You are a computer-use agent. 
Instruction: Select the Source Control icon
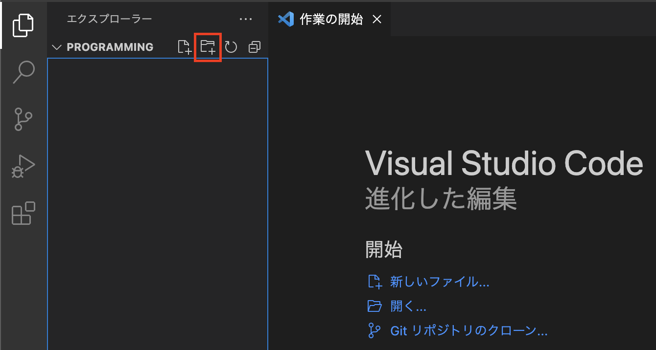(22, 119)
